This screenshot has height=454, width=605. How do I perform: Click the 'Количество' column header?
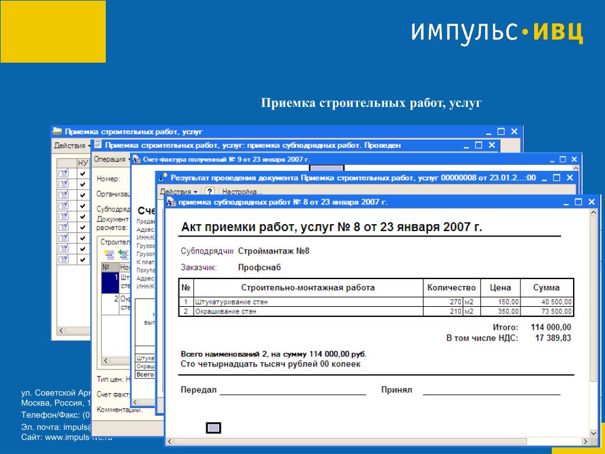click(x=451, y=288)
